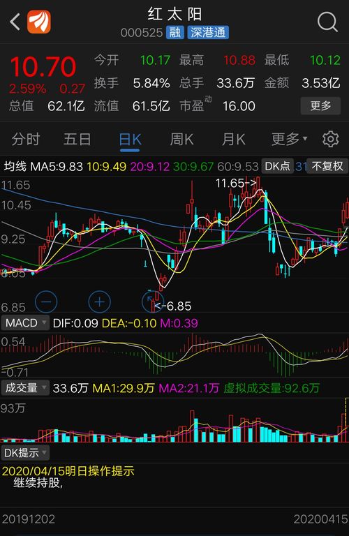Tap the 11.65-> high marker on chart
This screenshot has height=536, width=349.
coord(236,184)
